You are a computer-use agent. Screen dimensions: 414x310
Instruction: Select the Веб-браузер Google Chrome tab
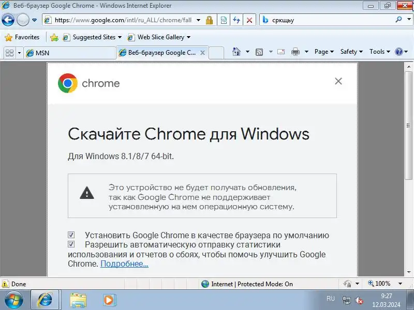pyautogui.click(x=158, y=53)
